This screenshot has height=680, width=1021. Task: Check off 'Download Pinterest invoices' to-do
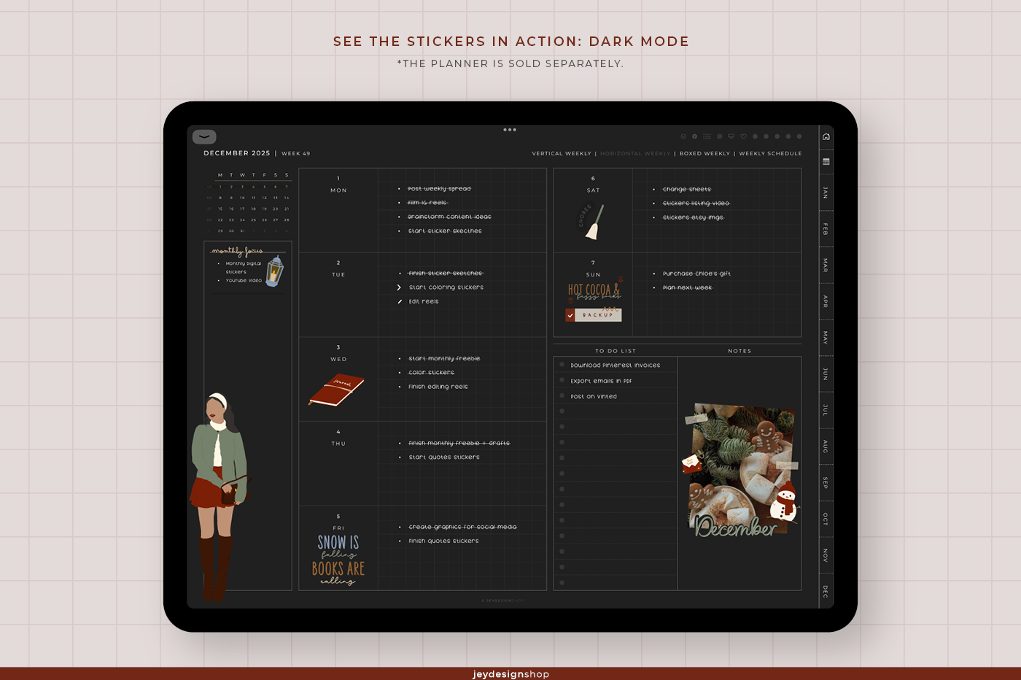click(x=562, y=364)
